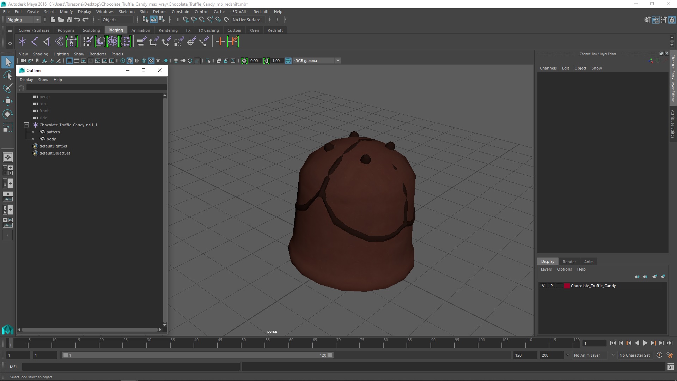
Task: Select by component type icon
Action: point(162,20)
